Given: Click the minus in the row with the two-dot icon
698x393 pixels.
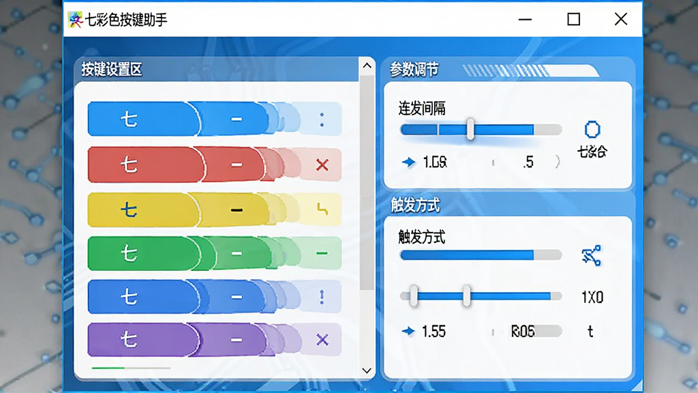Looking at the screenshot, I should pyautogui.click(x=237, y=119).
